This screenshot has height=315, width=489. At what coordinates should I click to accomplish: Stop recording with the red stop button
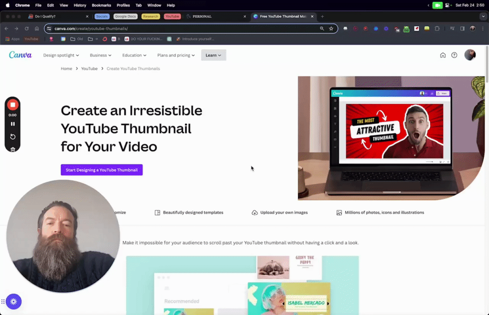13,105
